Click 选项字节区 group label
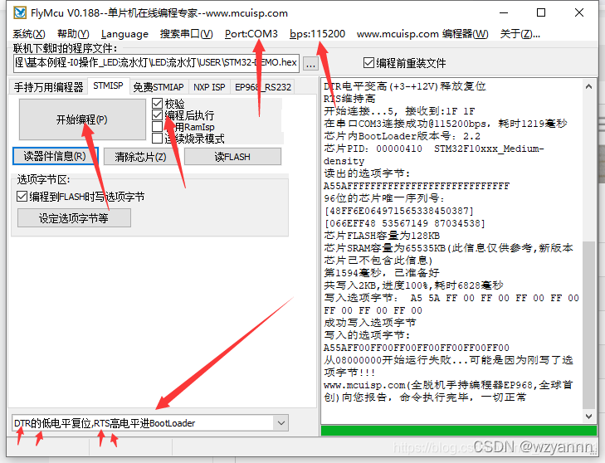605x463 pixels. point(43,179)
